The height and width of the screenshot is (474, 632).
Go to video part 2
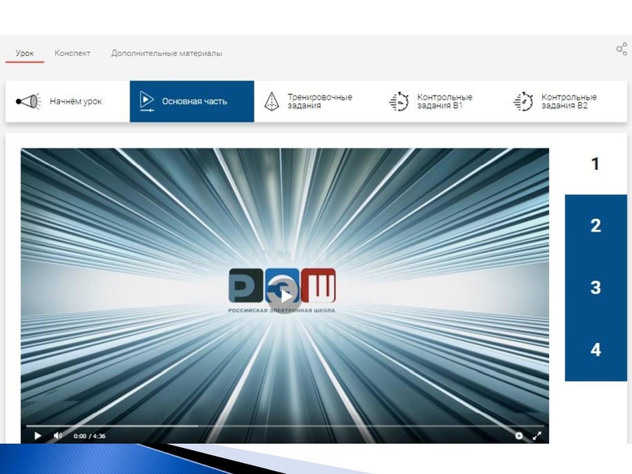point(596,226)
